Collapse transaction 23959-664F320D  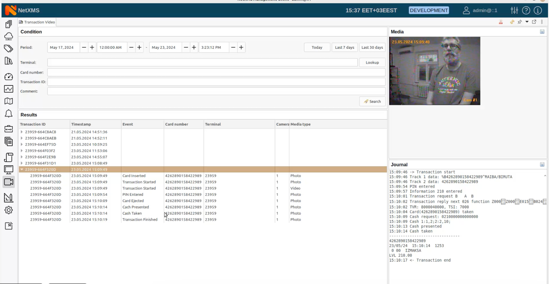(22, 169)
